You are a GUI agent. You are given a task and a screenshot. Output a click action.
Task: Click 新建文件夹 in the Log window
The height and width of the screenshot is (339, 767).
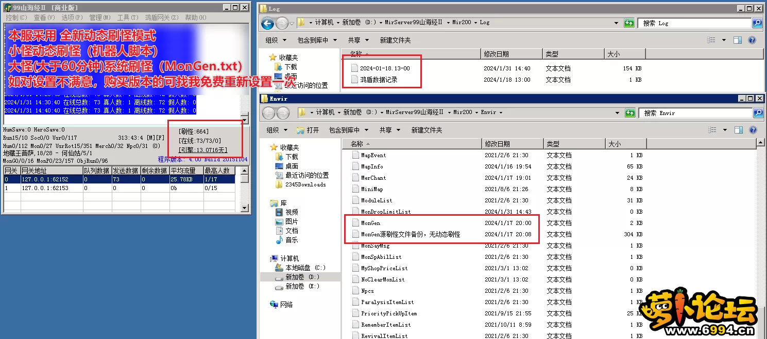(395, 40)
